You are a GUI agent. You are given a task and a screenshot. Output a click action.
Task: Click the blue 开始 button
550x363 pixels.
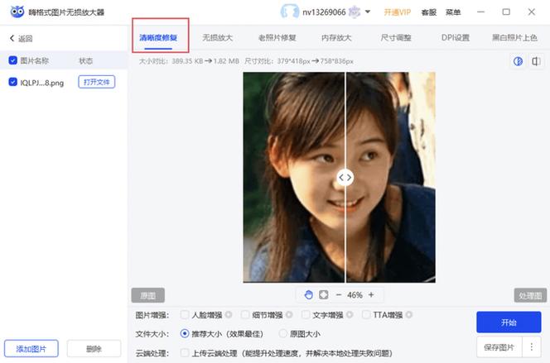(x=509, y=322)
